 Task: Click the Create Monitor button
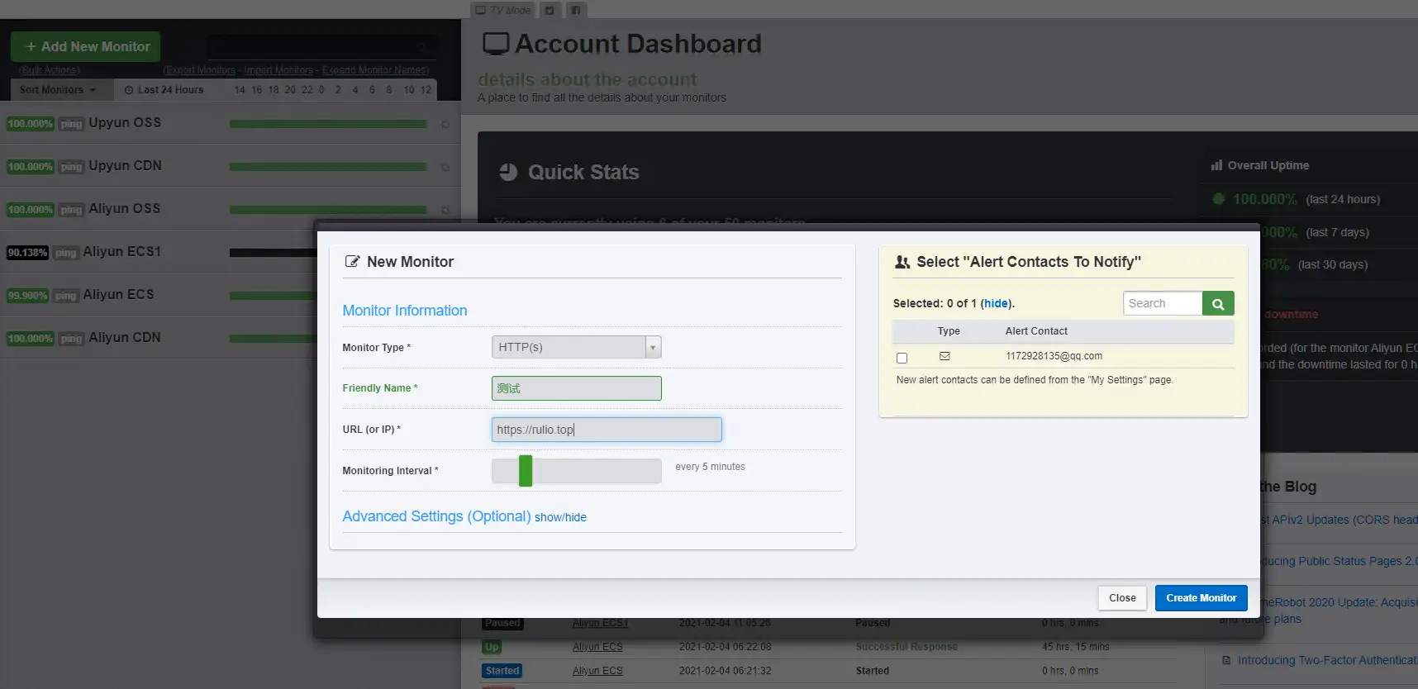click(x=1201, y=598)
